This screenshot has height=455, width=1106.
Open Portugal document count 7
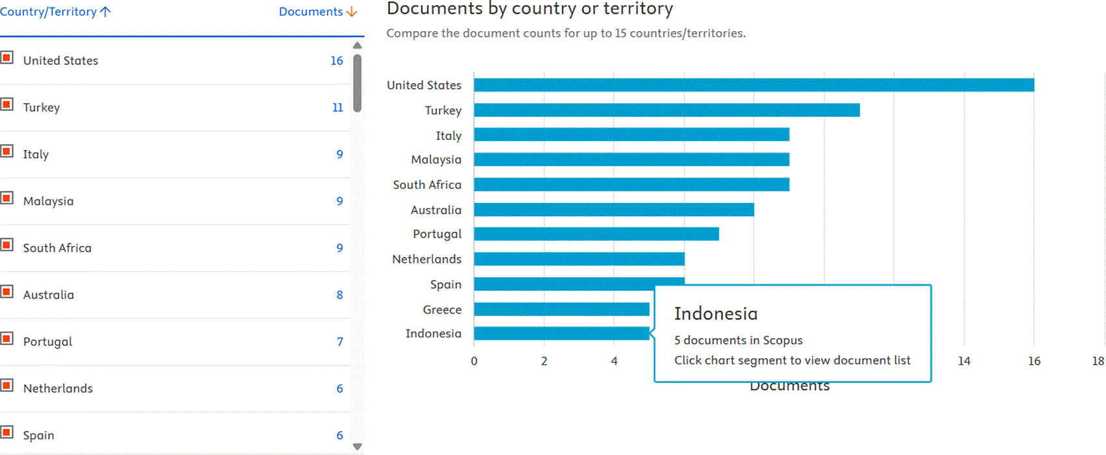click(x=339, y=341)
